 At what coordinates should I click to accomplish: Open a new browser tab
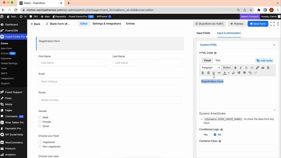click(68, 3)
